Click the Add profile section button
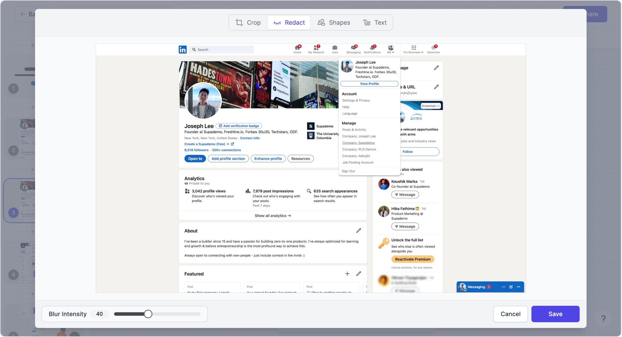This screenshot has width=622, height=337. [x=228, y=159]
